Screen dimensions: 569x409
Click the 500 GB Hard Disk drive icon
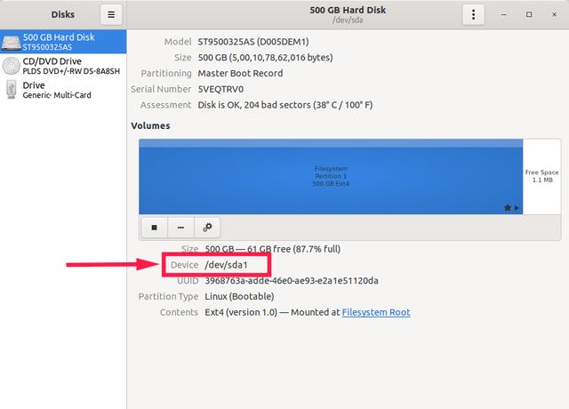[11, 43]
